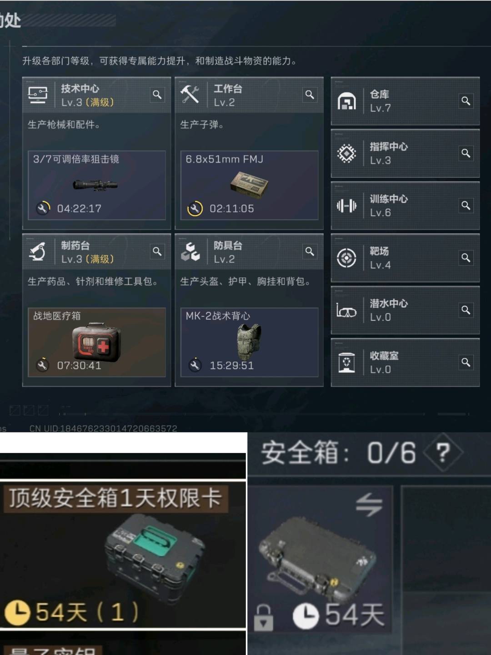This screenshot has width=491, height=655.
Task: Click the 靶场 target icon
Action: click(x=346, y=258)
